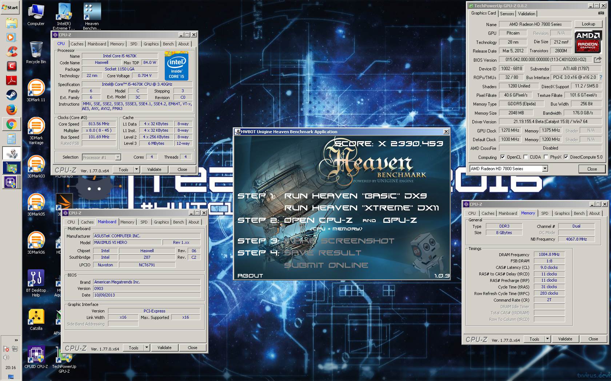611x381 pixels.
Task: Open Computer desktop icon
Action: [36, 15]
